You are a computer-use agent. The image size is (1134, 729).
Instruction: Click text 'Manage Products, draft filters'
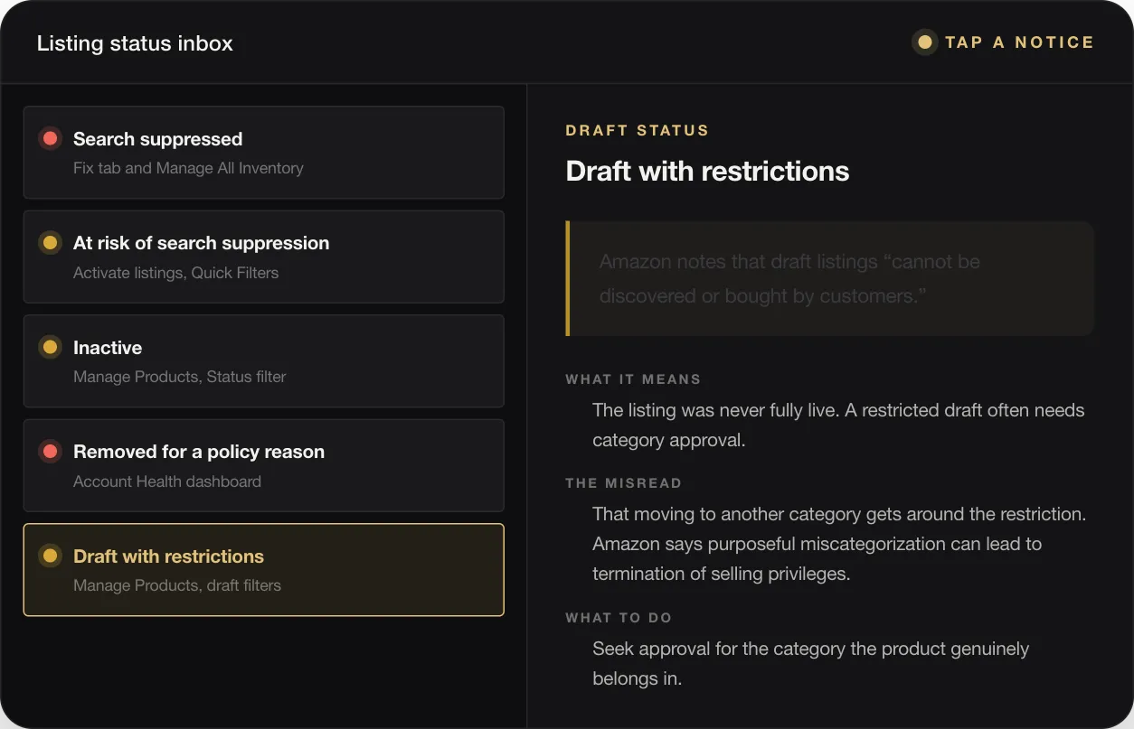tap(177, 585)
